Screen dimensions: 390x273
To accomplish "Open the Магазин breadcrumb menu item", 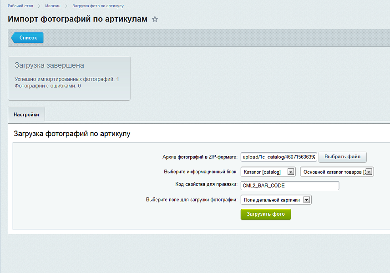I will 52,6.
